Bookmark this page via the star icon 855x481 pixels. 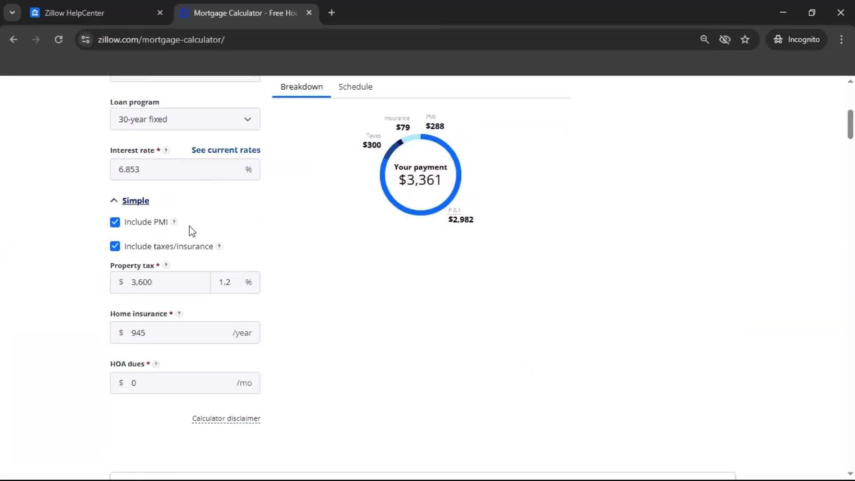pos(745,39)
